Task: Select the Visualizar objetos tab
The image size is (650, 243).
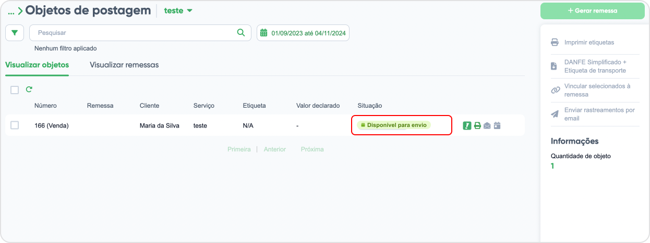Action: [x=37, y=65]
